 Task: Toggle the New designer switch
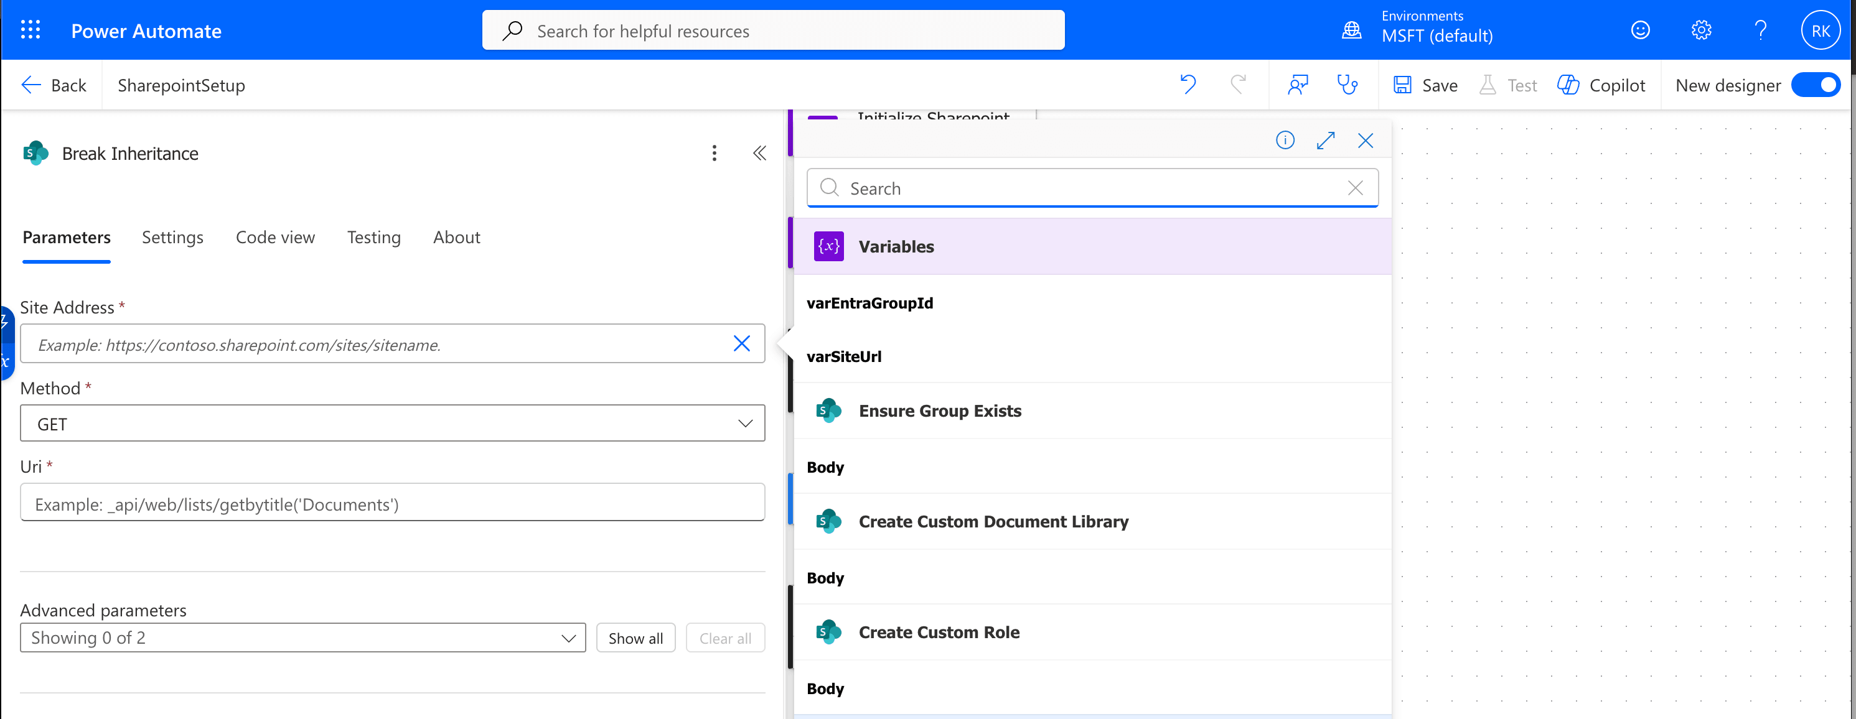[x=1815, y=84]
